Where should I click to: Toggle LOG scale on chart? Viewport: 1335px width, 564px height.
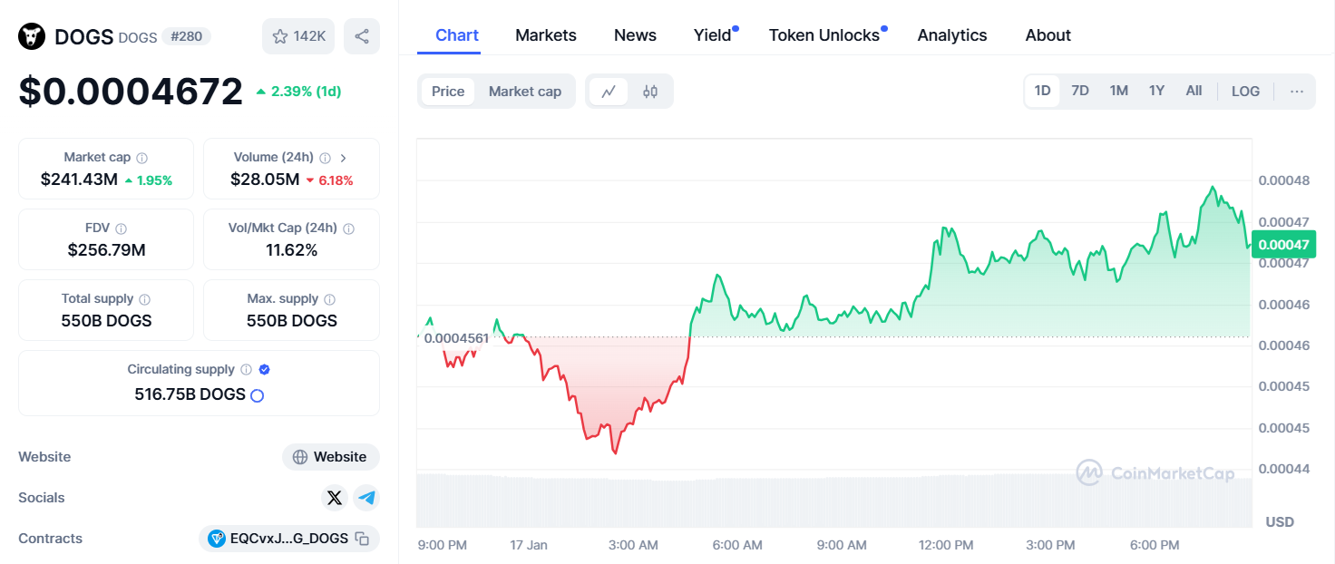click(1245, 91)
